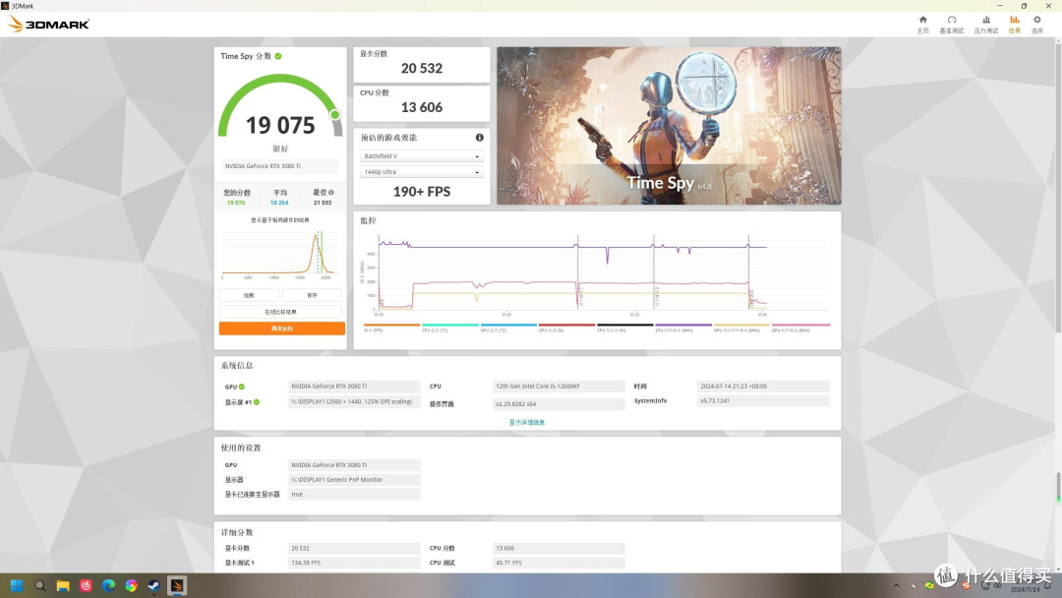
Task: Open the 1440p Ultra resolution dropdown
Action: point(421,172)
